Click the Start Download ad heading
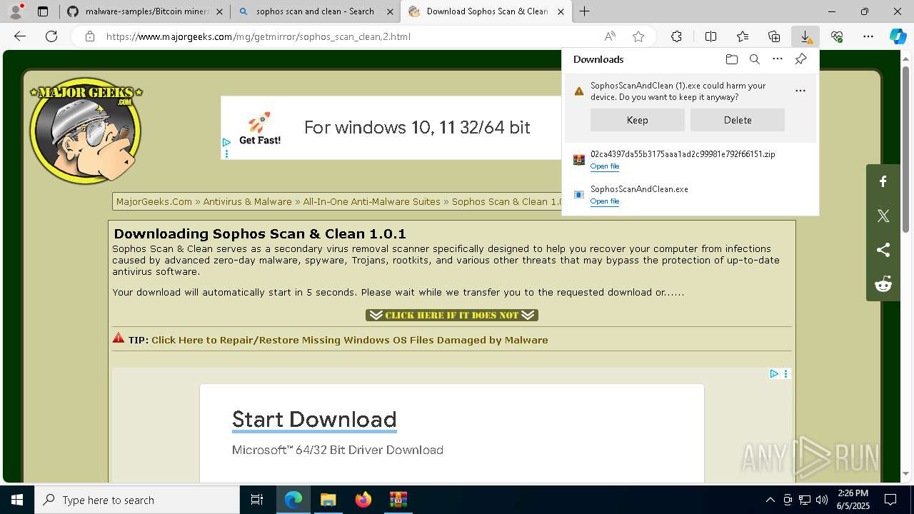 [314, 419]
